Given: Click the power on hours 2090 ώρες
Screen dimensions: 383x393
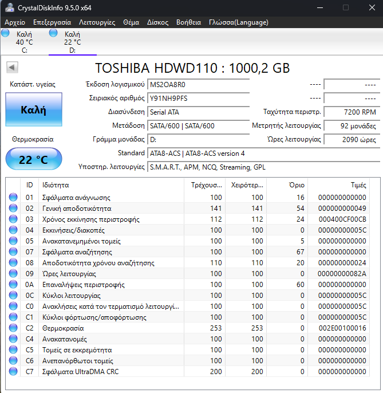Looking at the screenshot, I should pos(352,140).
